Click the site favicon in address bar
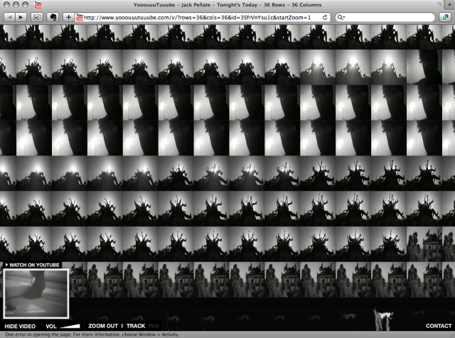 click(x=79, y=17)
